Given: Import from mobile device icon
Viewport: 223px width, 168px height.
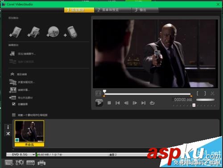Looking at the screenshot, I should point(70,32).
